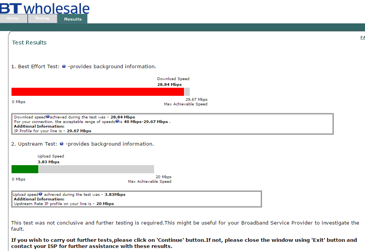The width and height of the screenshot is (365, 251).
Task: Click the 3.83 Mbps upload speed label
Action: pyautogui.click(x=48, y=162)
